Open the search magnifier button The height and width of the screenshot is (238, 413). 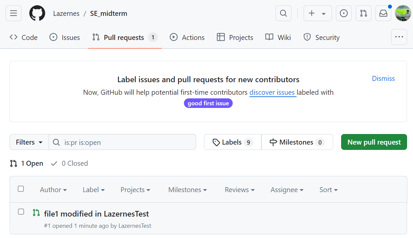[x=283, y=13]
